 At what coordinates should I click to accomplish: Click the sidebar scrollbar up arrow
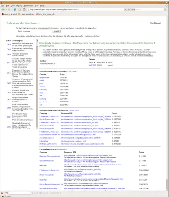[x=37, y=40]
